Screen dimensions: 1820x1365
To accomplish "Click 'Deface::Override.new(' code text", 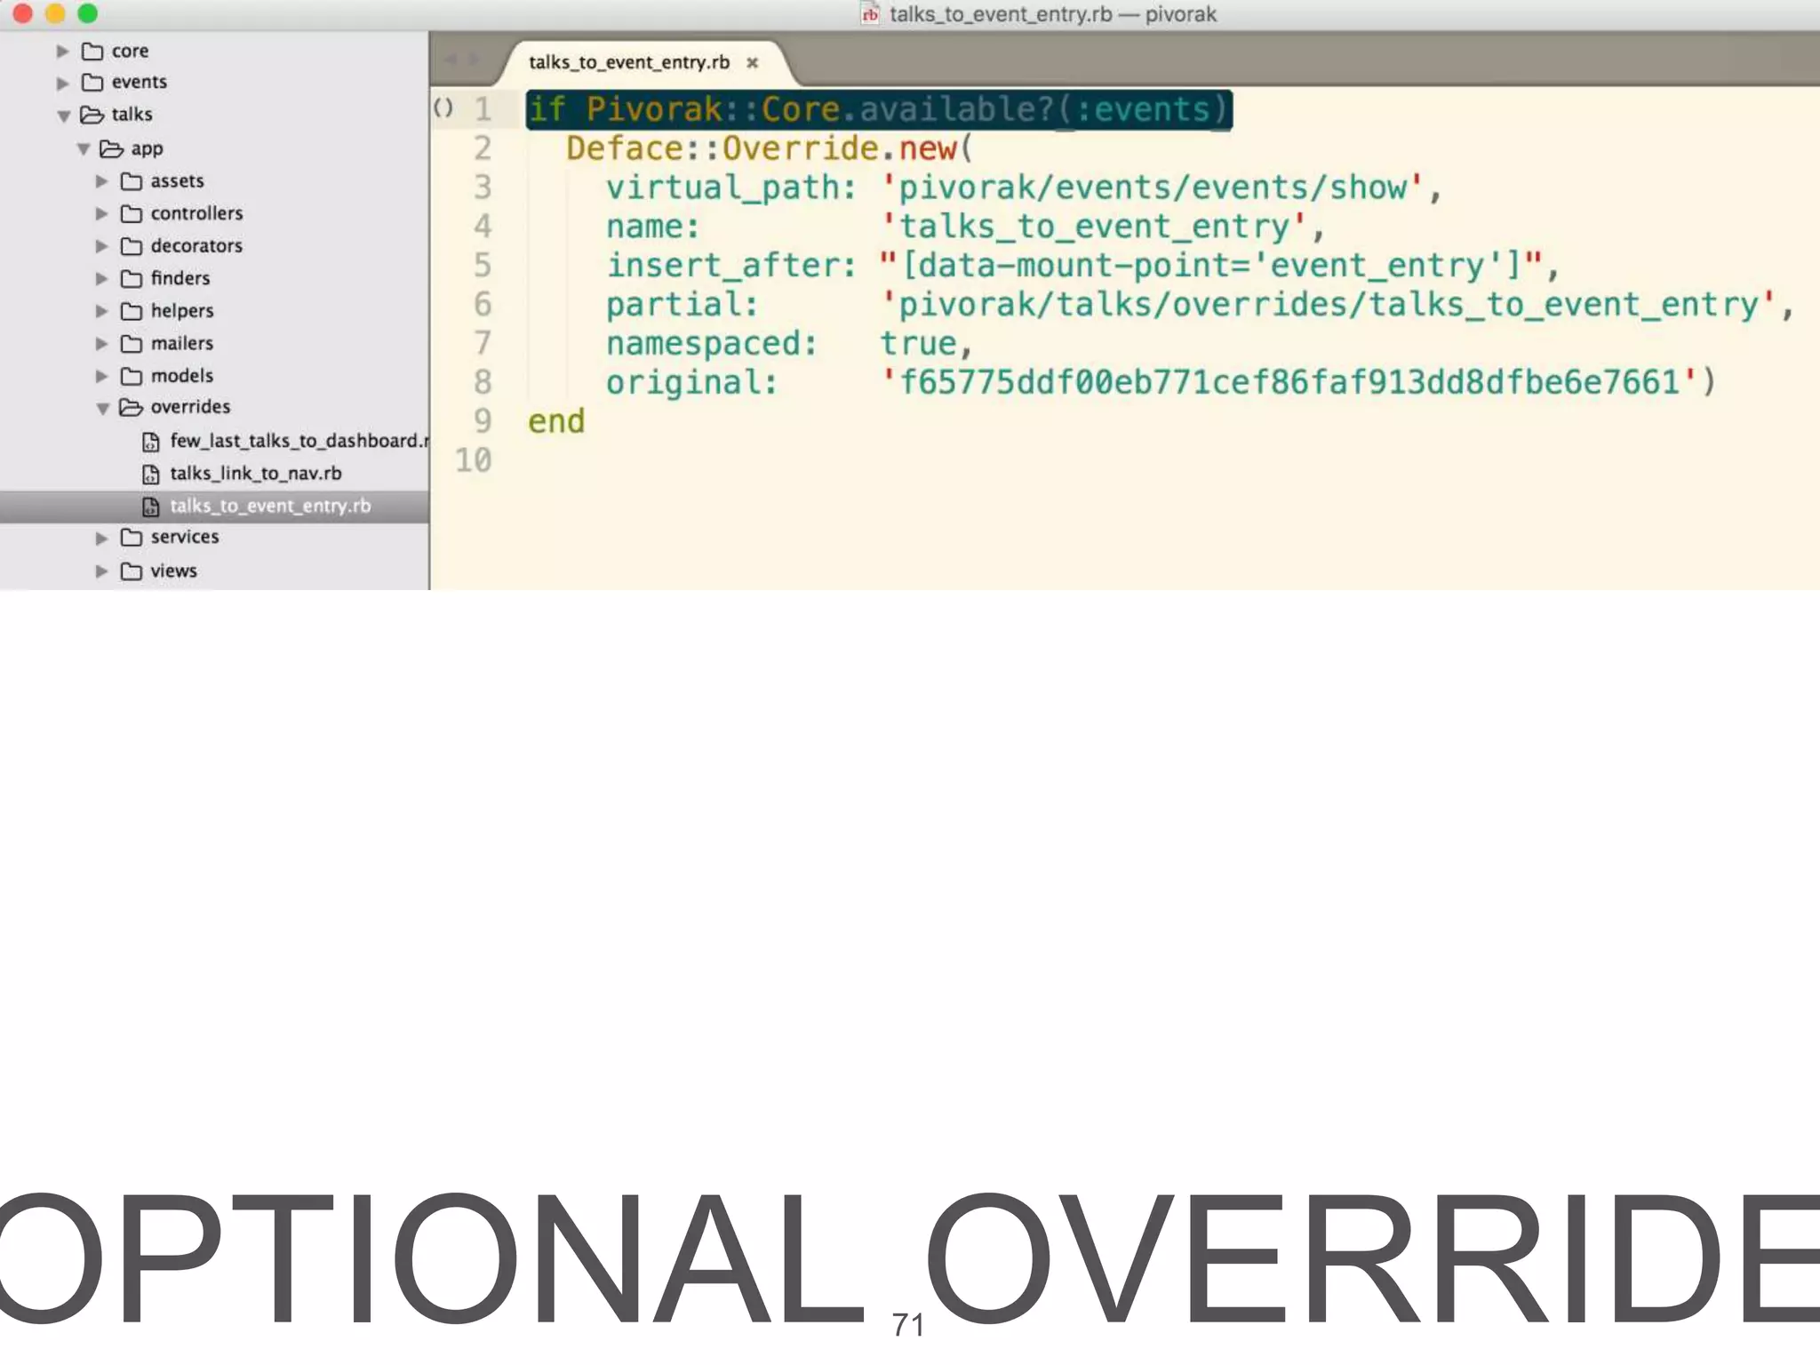I will point(770,148).
